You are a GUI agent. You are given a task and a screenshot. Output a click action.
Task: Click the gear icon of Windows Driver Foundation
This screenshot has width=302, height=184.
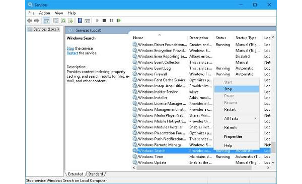[135, 45]
